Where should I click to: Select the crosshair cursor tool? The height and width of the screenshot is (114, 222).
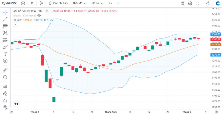tap(5, 13)
